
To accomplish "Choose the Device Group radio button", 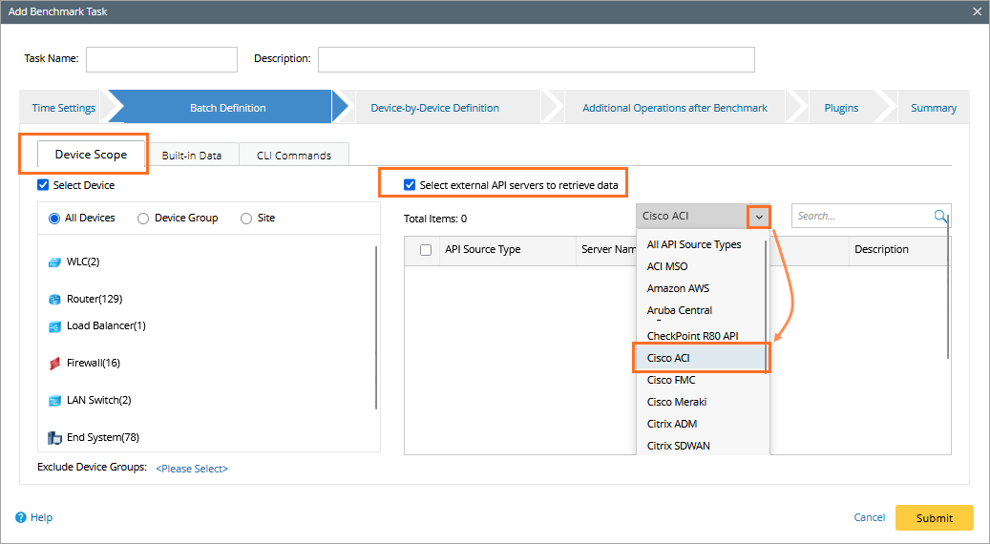I will [x=143, y=219].
